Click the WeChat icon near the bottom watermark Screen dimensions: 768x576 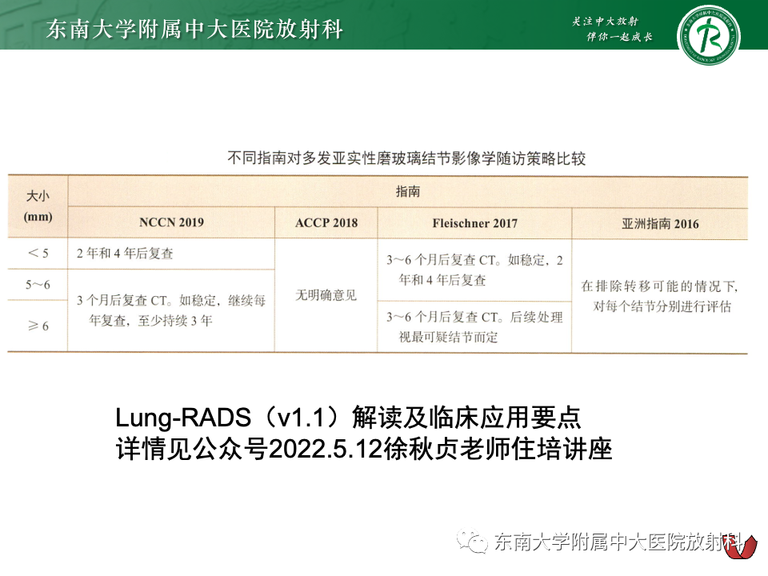[x=472, y=541]
